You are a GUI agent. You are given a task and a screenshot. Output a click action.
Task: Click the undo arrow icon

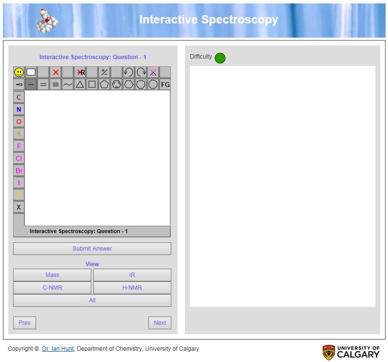pyautogui.click(x=128, y=72)
